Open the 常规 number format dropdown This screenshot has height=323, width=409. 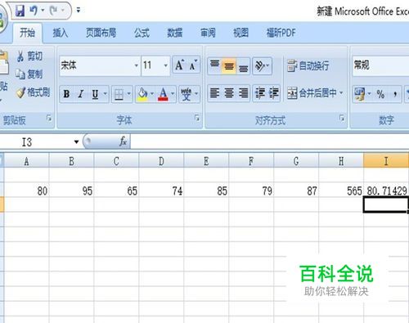pos(380,65)
